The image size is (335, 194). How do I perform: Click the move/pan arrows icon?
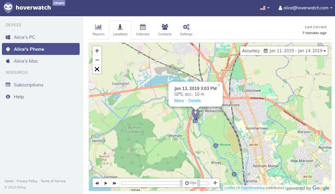click(215, 183)
